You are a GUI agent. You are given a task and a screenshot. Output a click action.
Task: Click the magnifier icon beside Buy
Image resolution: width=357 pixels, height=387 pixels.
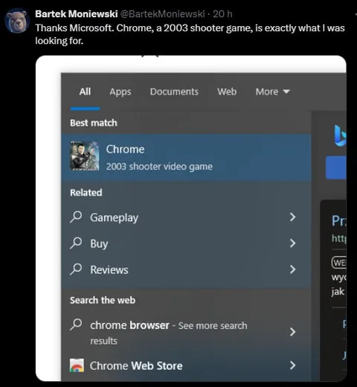coord(76,243)
